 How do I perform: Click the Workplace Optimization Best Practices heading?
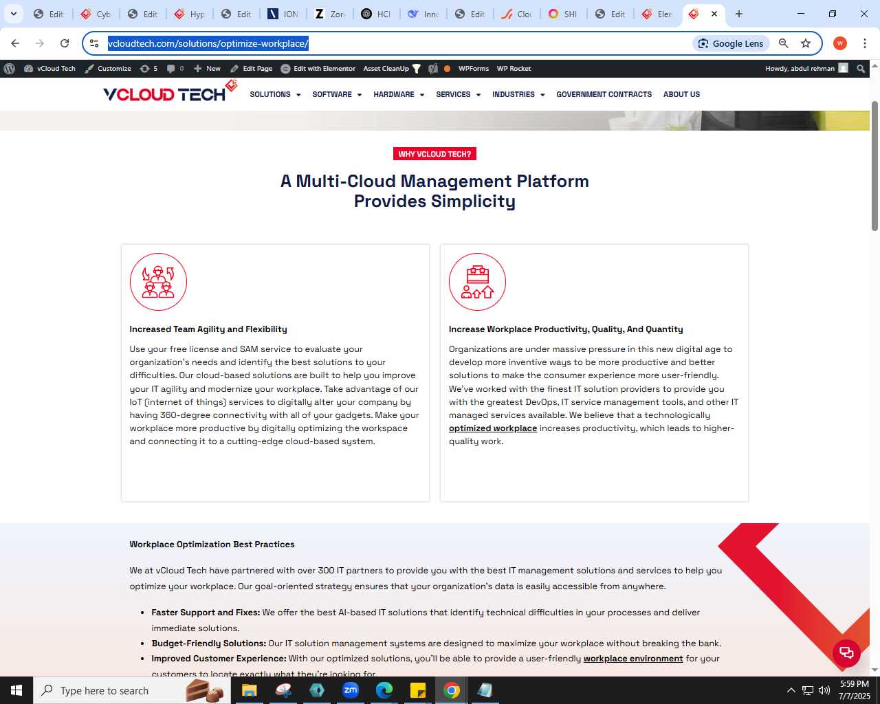(212, 544)
